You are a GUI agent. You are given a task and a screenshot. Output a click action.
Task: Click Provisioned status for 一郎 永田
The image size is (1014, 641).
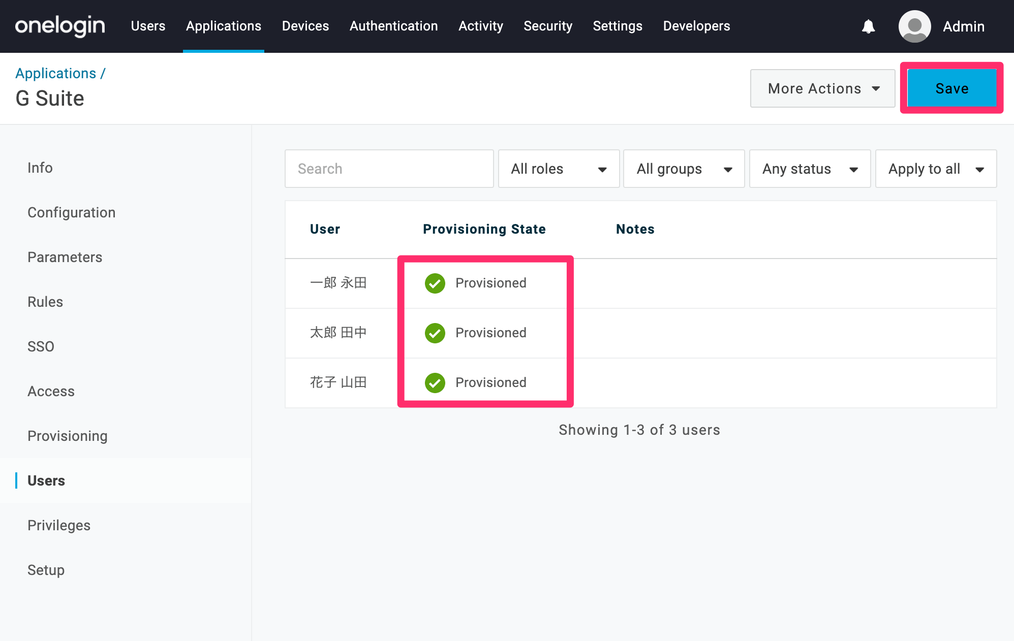[x=491, y=283]
